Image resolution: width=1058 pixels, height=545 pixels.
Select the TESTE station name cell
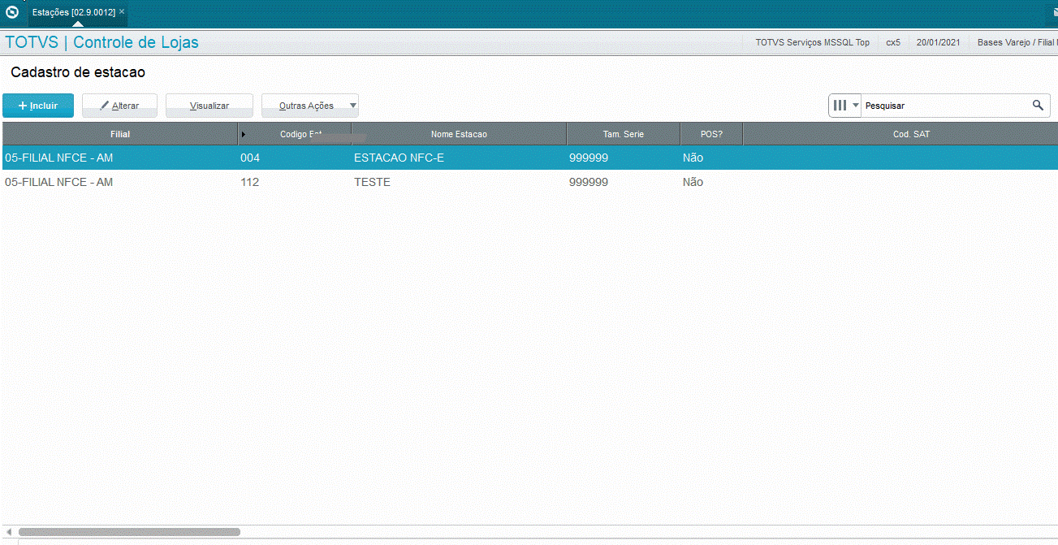tap(372, 182)
